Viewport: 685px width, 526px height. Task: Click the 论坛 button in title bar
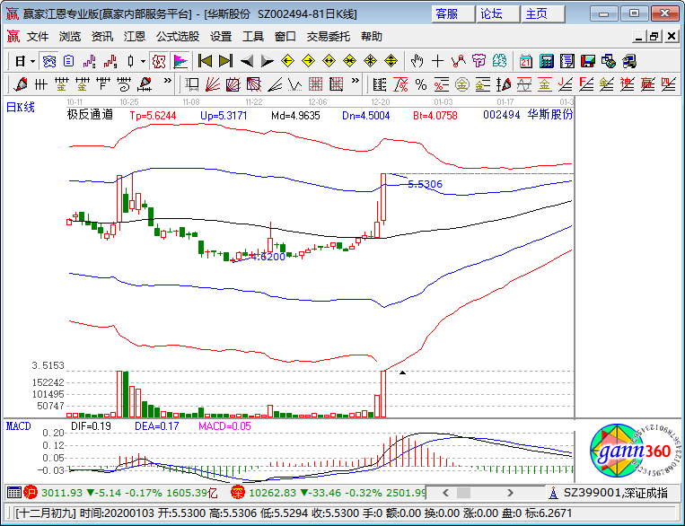(x=497, y=14)
